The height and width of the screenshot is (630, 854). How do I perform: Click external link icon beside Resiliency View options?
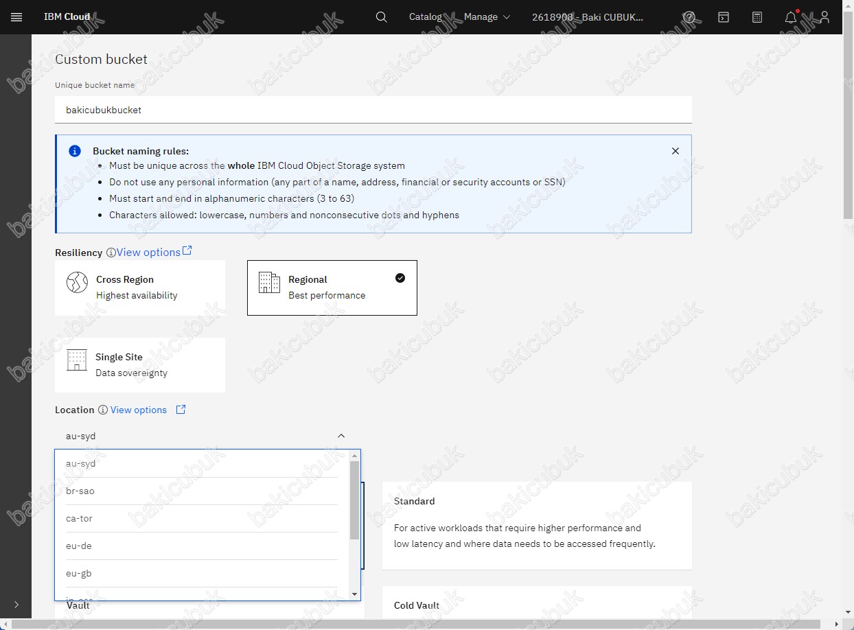point(187,251)
